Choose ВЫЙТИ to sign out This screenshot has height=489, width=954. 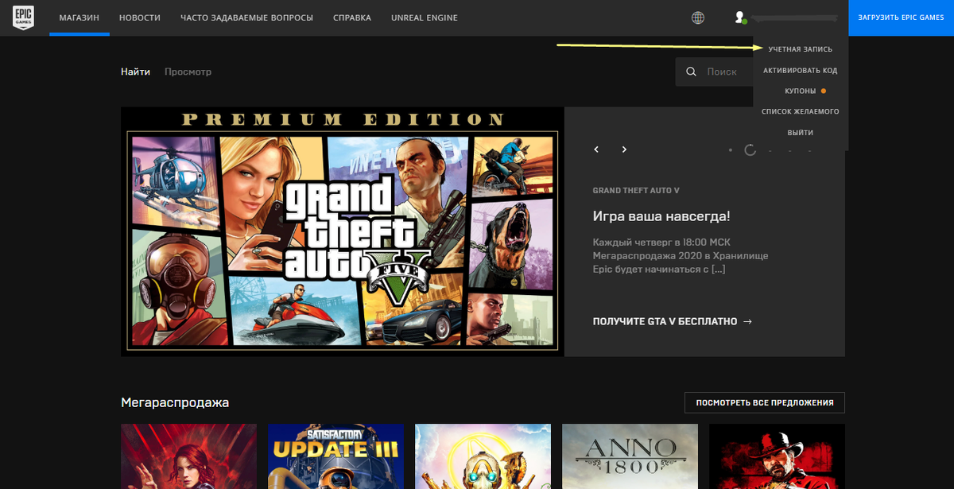pos(801,133)
